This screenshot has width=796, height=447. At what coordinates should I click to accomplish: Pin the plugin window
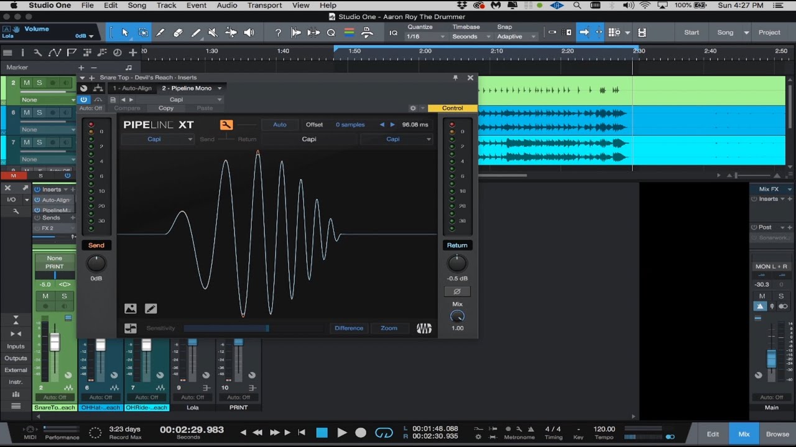(455, 78)
